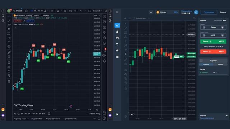Click the Пополнение deposit button
The image size is (230, 129).
(209, 12)
